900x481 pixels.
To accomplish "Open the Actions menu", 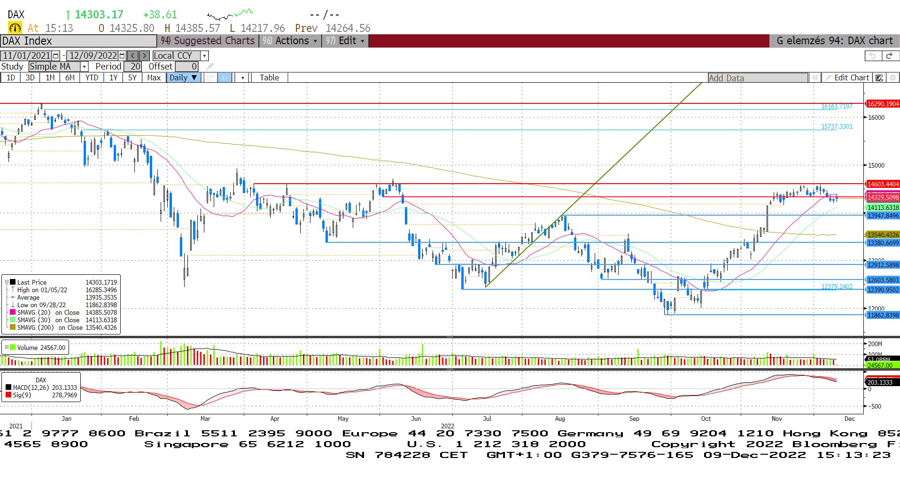I will (291, 41).
